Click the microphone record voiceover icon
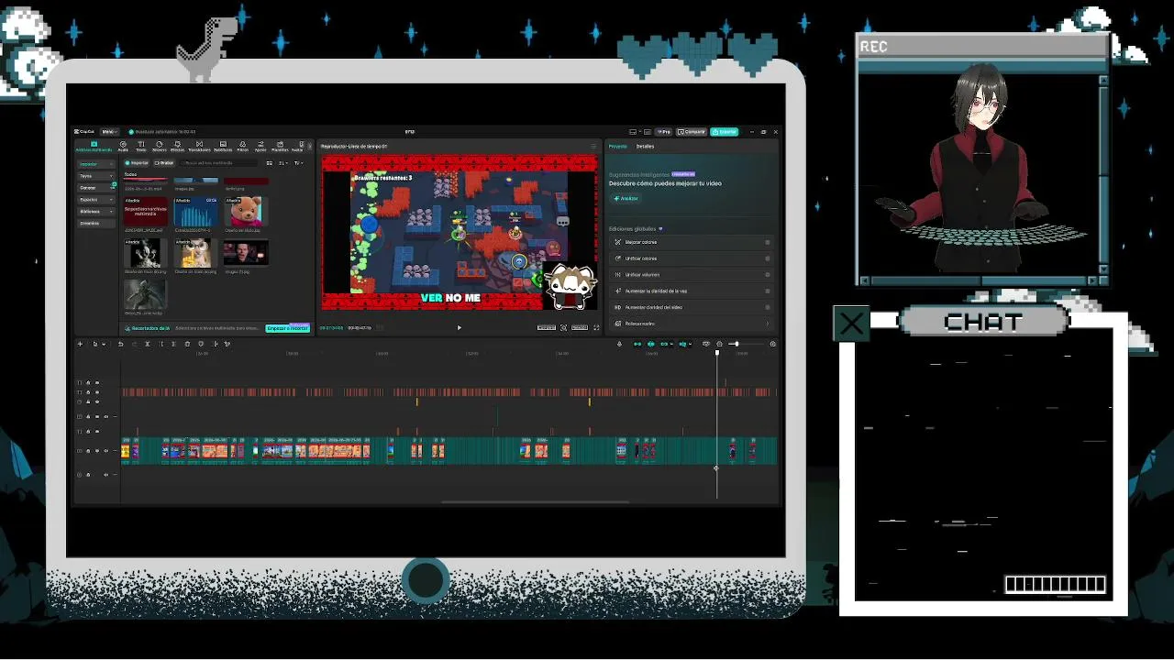Screen dimensions: 1174x660 (619, 344)
